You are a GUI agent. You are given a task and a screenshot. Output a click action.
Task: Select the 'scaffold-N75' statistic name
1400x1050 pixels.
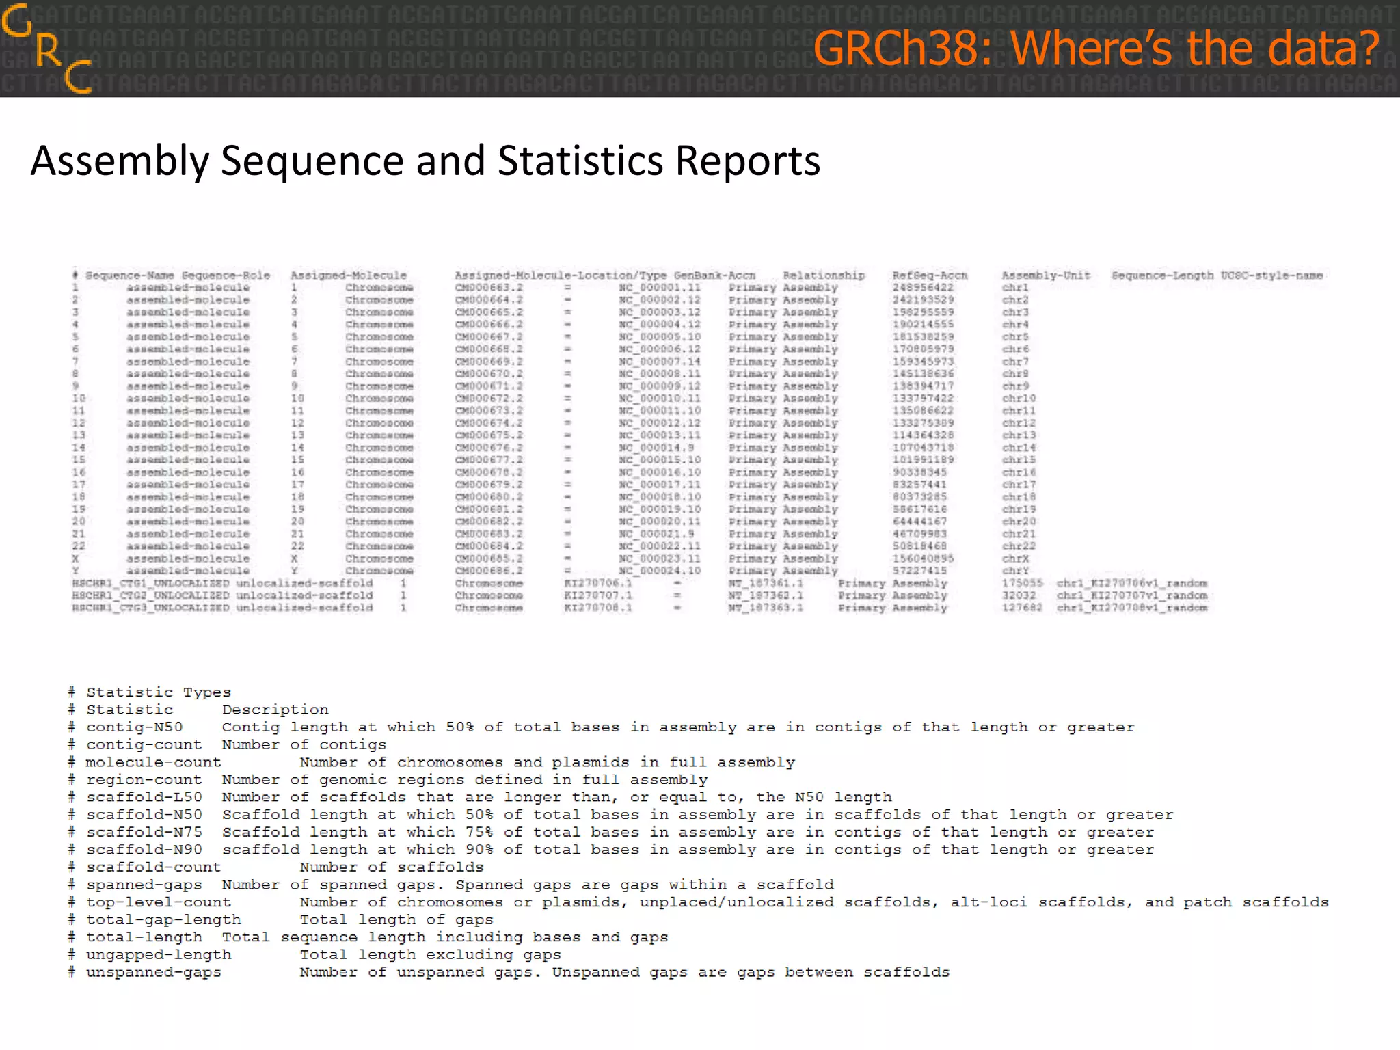point(144,833)
